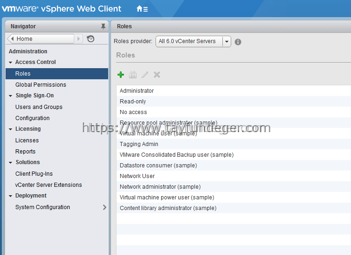Screen dimensions: 351x255
Task: Collapse the Deployment section
Action: 10,196
